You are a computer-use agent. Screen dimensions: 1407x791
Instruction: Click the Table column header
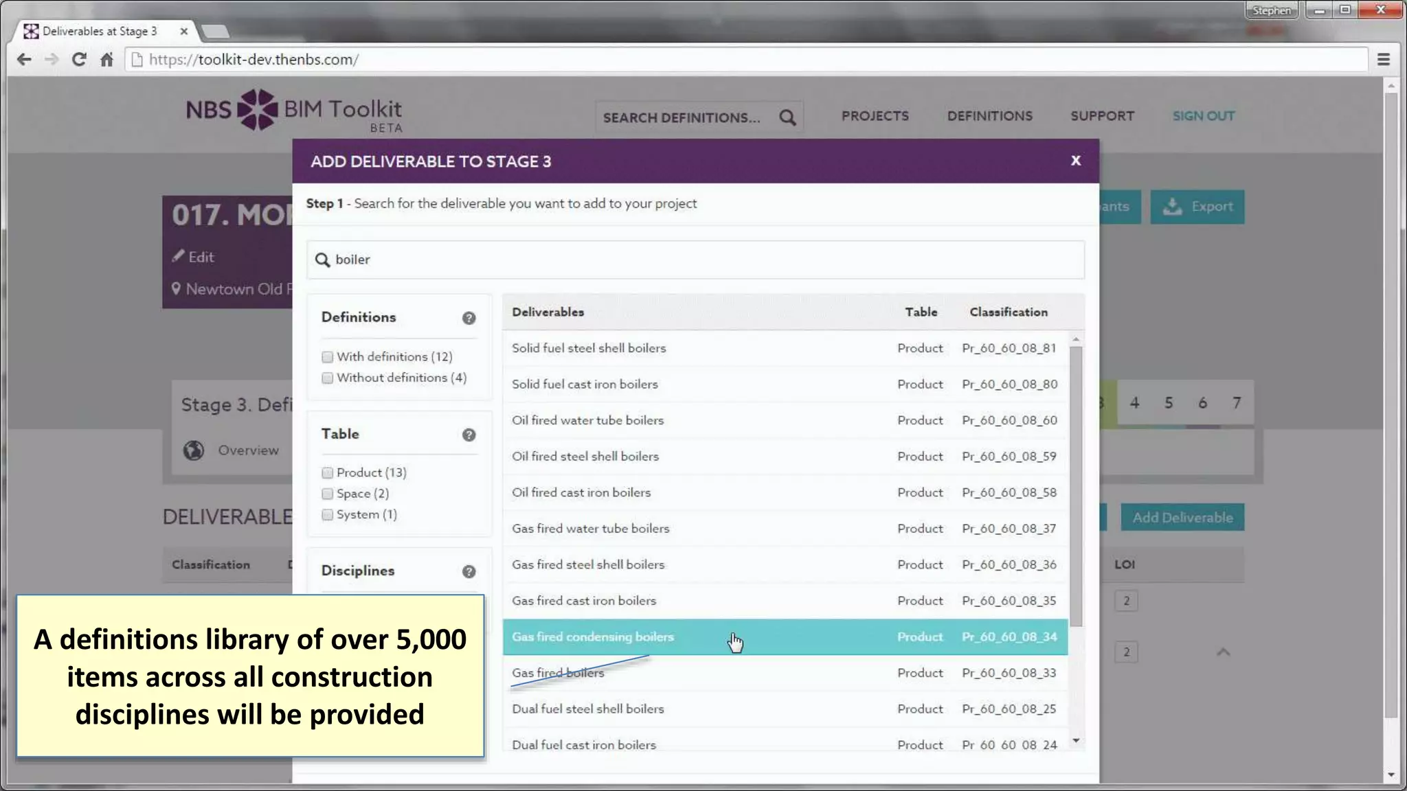[921, 312]
